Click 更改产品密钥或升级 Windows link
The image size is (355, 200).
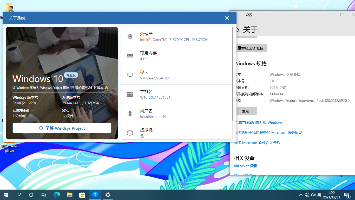pos(259,122)
